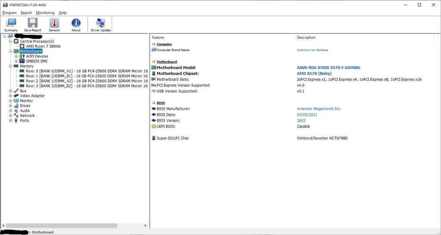Open the Driver Update icon

(100, 25)
